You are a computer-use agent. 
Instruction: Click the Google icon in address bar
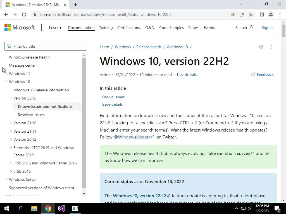[x=233, y=14]
